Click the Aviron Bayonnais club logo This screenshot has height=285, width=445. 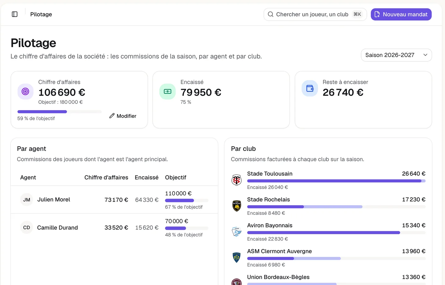[236, 232]
